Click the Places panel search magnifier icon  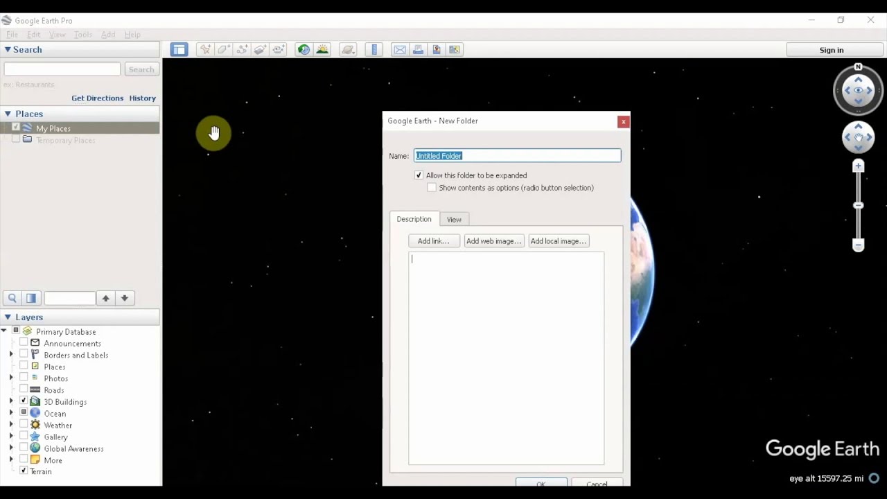12,298
